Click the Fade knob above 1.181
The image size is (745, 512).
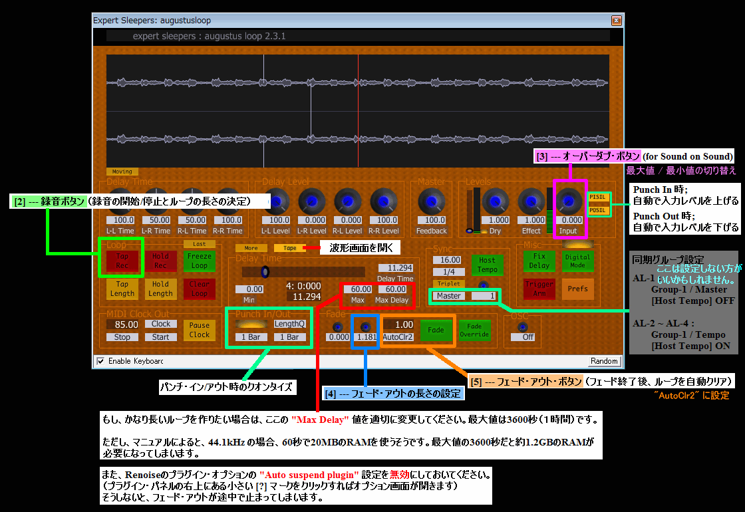365,326
